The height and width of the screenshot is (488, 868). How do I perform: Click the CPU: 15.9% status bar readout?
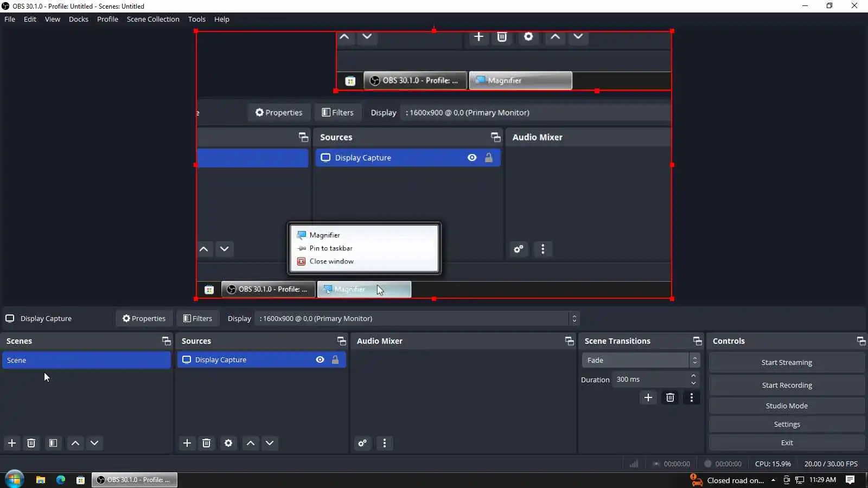pyautogui.click(x=773, y=464)
